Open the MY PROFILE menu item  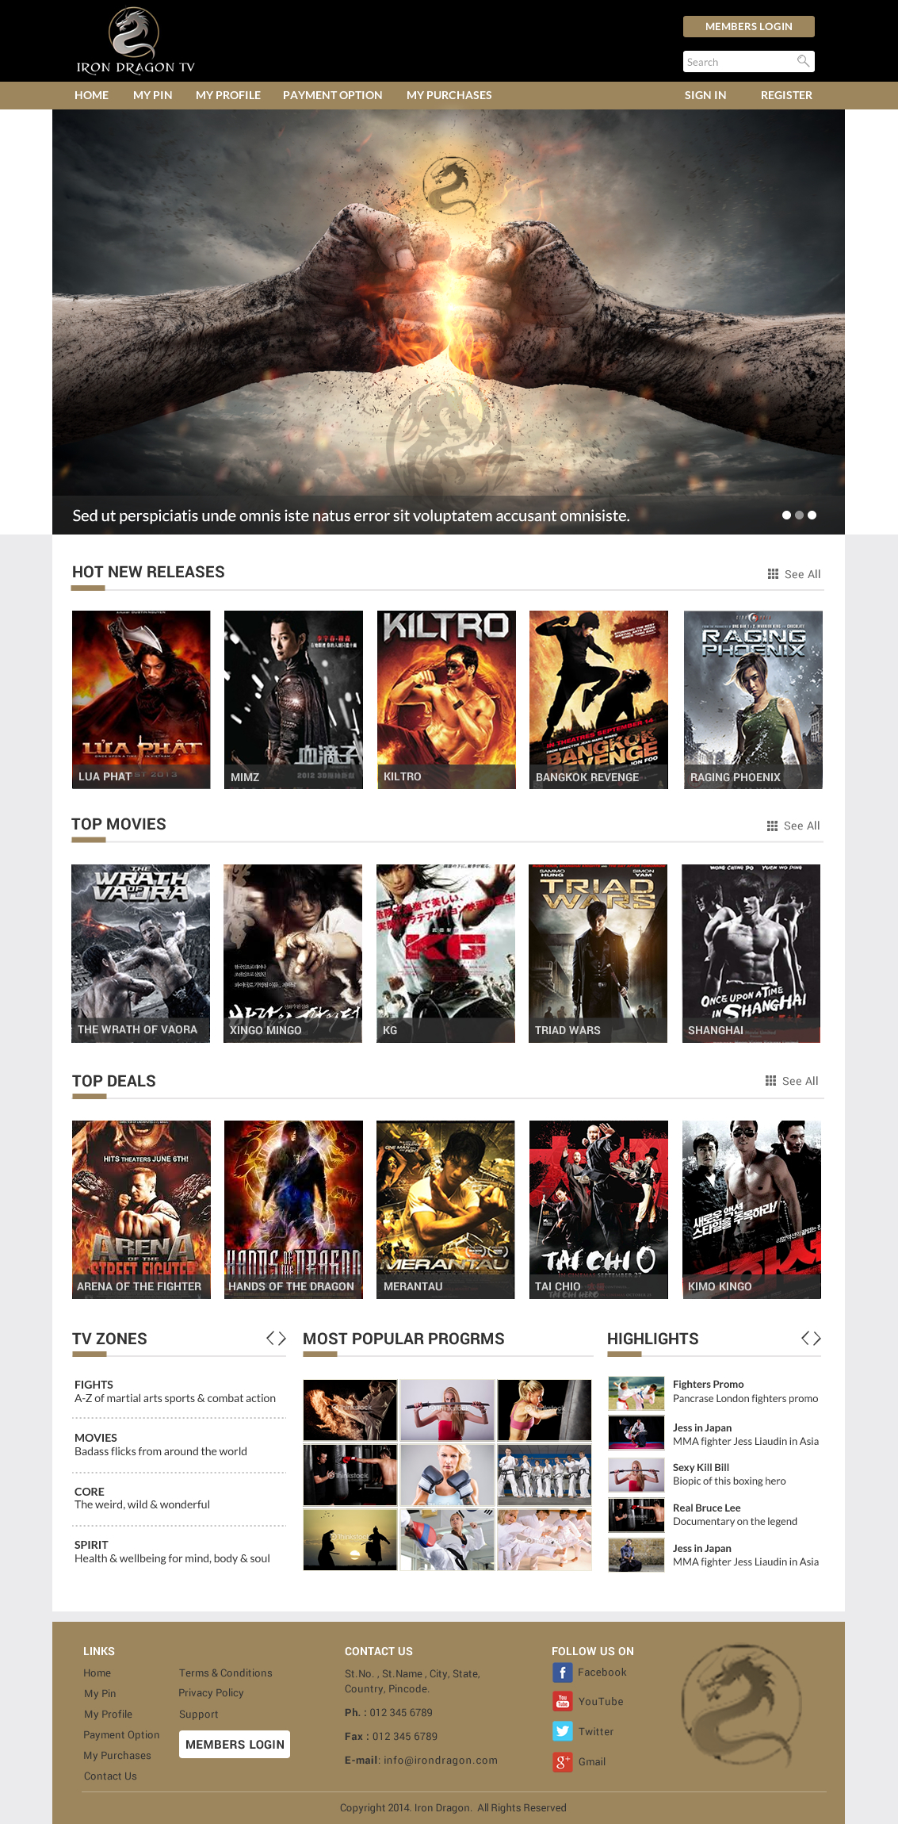coord(228,95)
